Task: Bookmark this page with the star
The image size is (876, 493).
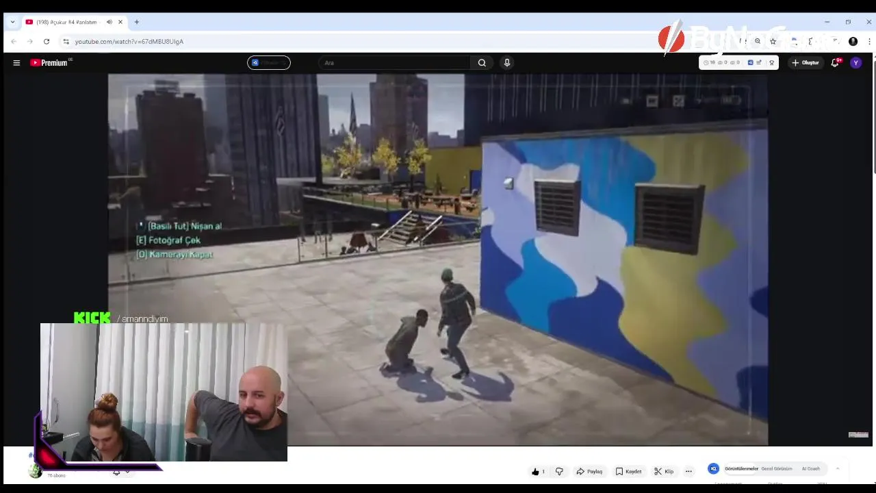Action: [x=773, y=41]
